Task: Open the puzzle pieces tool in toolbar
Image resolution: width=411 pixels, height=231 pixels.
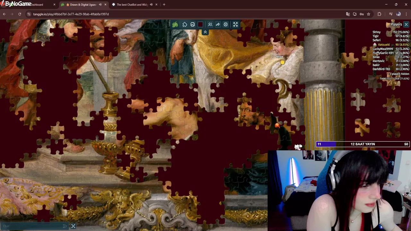Action: click(185, 24)
